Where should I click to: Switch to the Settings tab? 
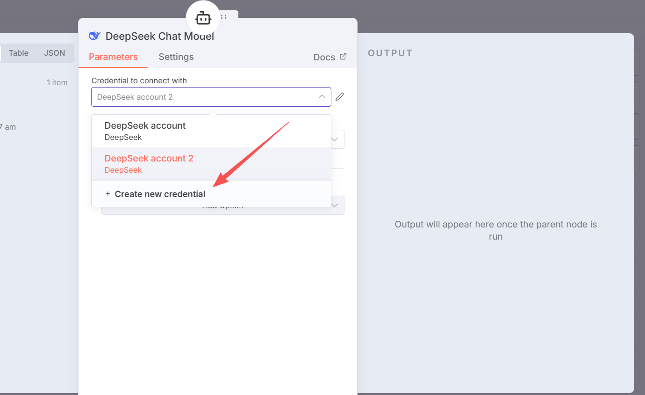coord(176,57)
